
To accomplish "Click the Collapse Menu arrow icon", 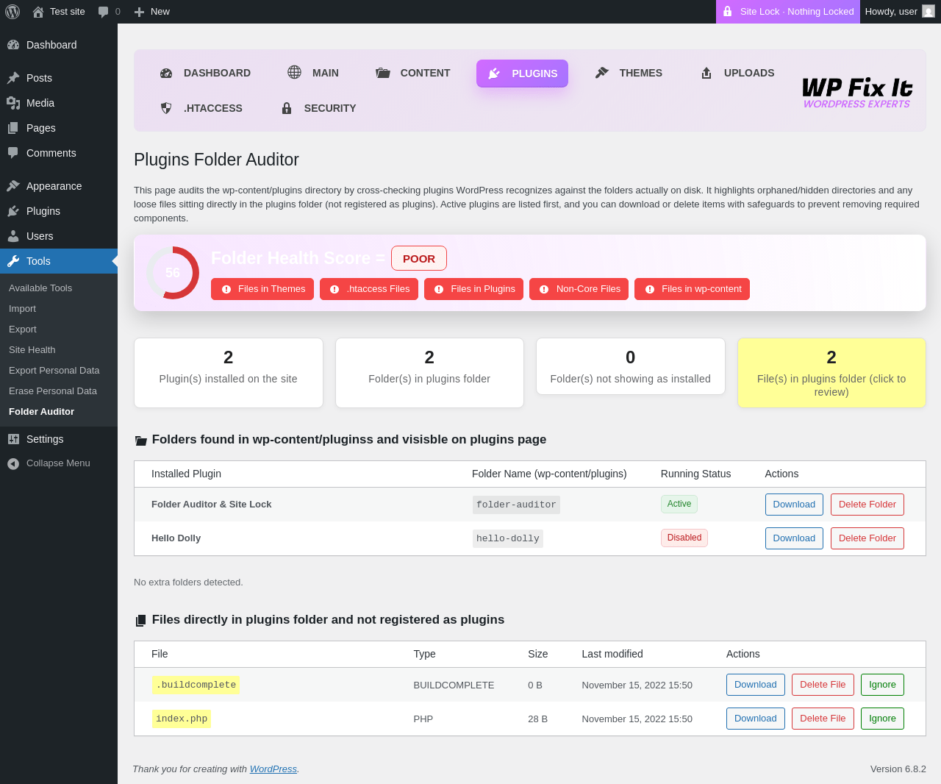I will click(13, 463).
